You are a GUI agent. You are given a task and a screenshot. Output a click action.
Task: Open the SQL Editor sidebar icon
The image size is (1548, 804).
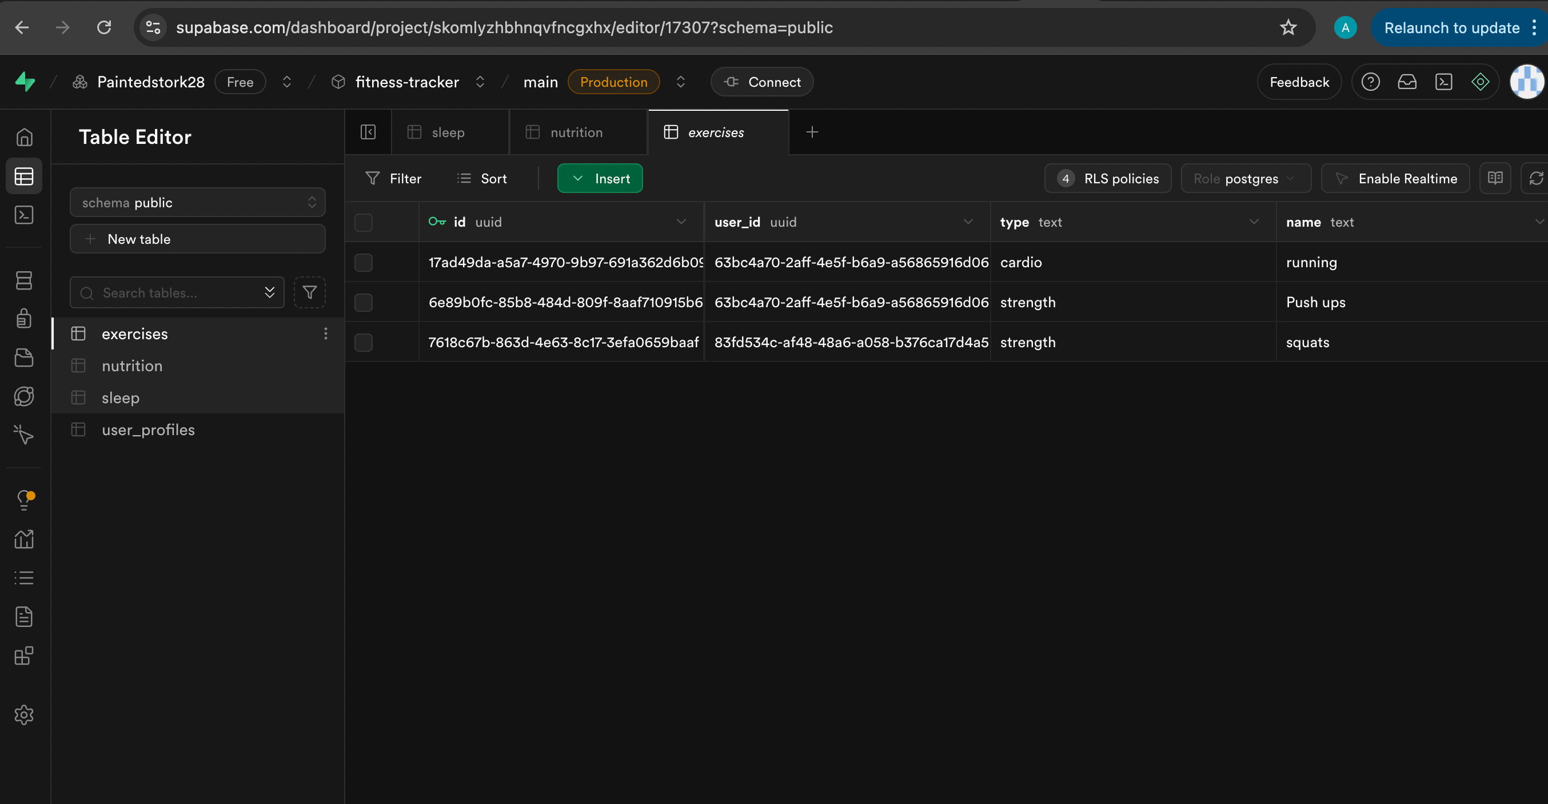pos(24,215)
